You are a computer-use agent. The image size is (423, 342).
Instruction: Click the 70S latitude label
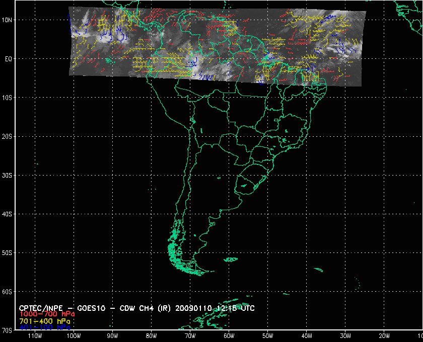[7, 330]
